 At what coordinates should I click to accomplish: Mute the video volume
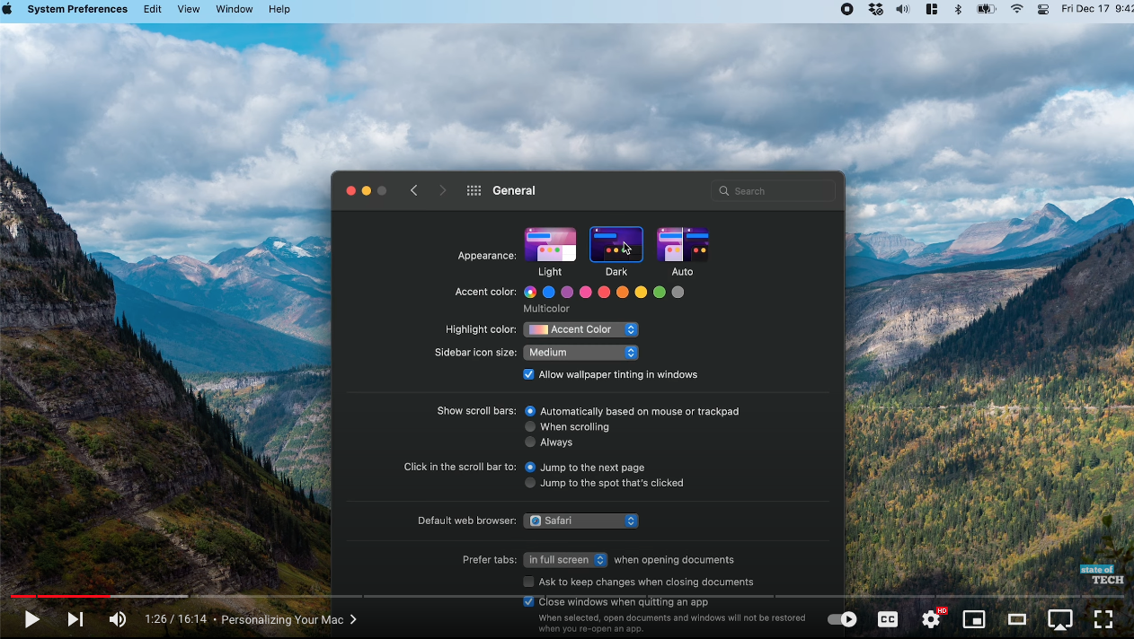[118, 619]
